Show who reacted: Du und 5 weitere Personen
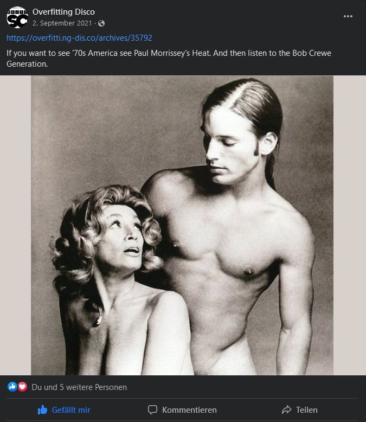 click(x=79, y=387)
